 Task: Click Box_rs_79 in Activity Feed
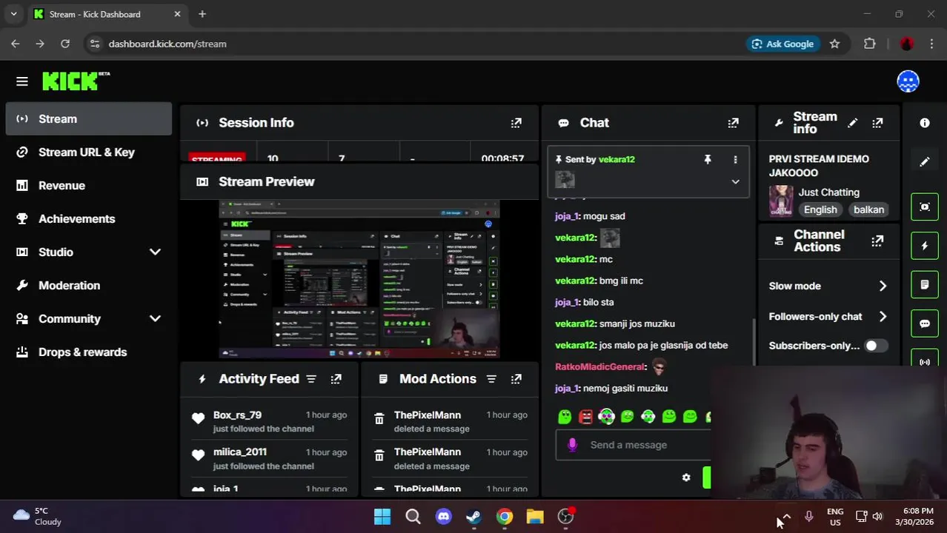tap(237, 415)
